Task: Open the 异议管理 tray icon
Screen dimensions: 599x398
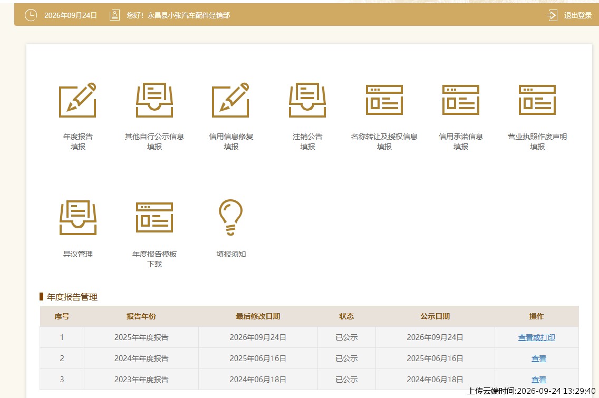Action: 78,218
